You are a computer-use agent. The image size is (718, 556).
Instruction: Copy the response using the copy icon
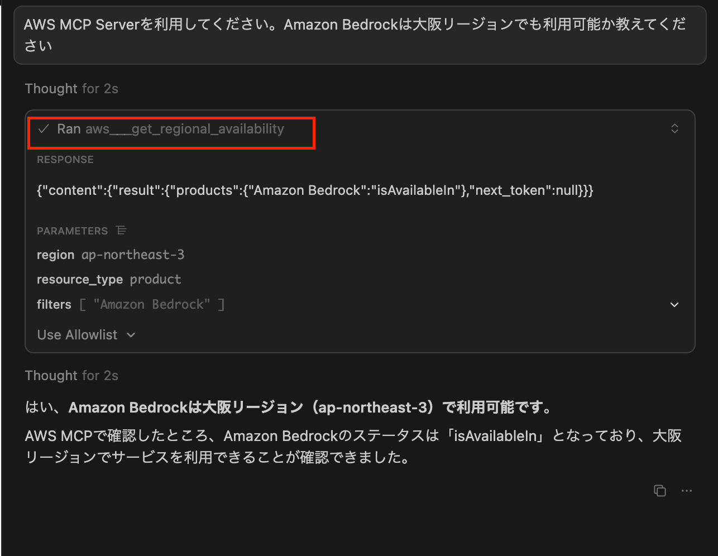tap(659, 491)
